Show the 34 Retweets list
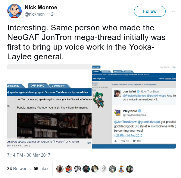The image size is (181, 178). click(x=19, y=169)
